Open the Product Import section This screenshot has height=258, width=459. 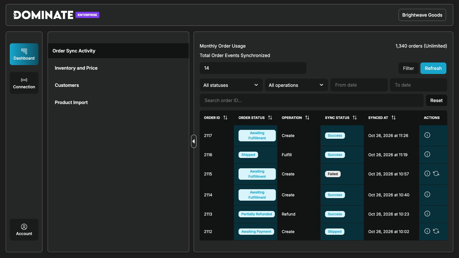click(71, 102)
